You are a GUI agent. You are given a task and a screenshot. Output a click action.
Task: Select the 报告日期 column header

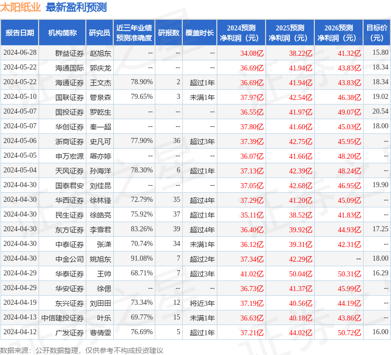(x=20, y=33)
